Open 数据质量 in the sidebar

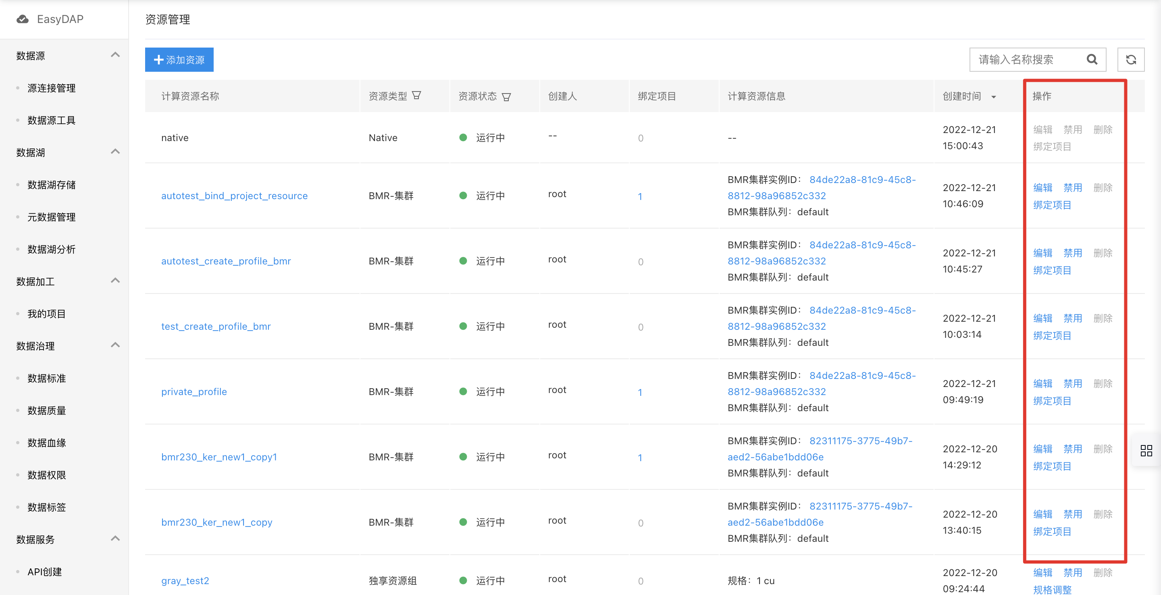46,411
